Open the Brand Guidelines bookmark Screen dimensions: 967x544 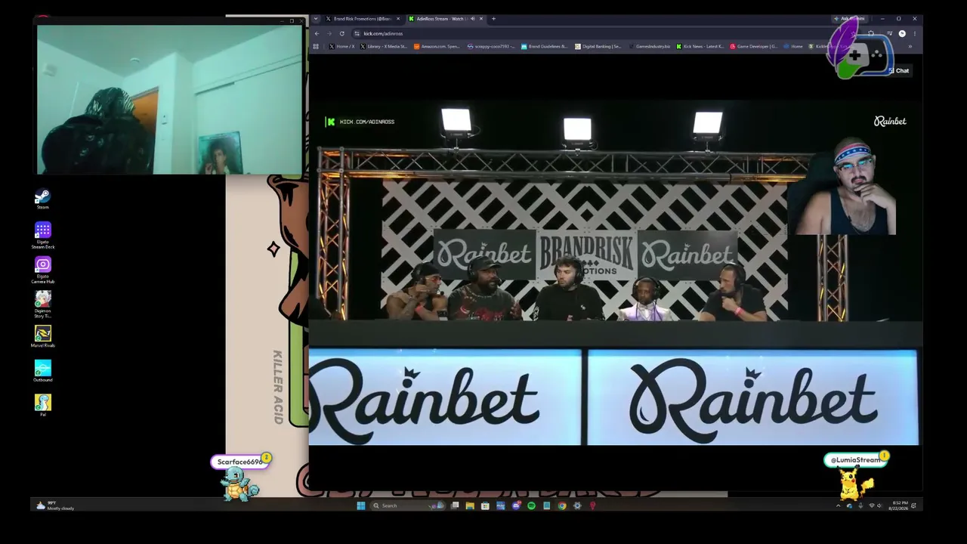click(544, 47)
